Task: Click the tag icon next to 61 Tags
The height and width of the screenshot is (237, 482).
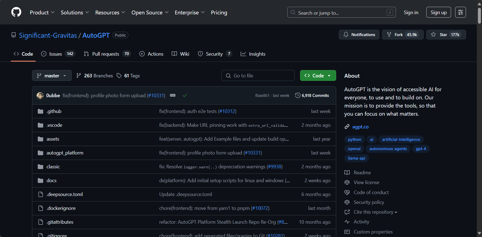Action: point(119,75)
